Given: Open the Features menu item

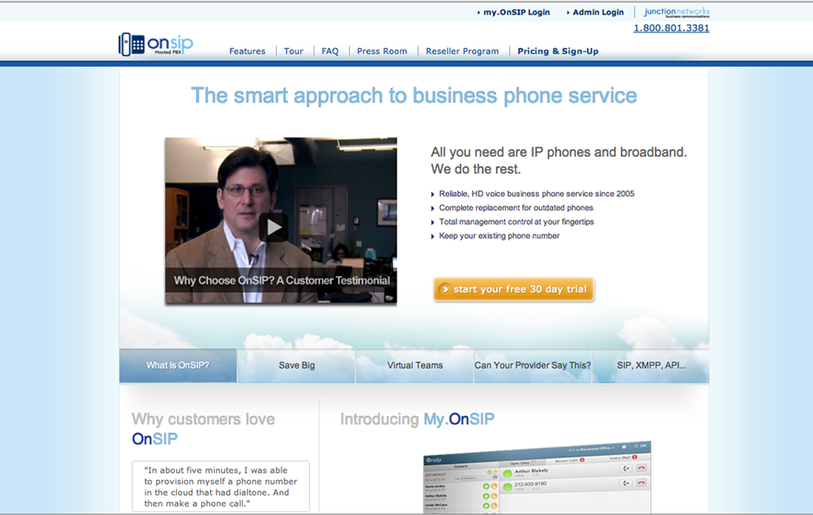Looking at the screenshot, I should tap(247, 51).
